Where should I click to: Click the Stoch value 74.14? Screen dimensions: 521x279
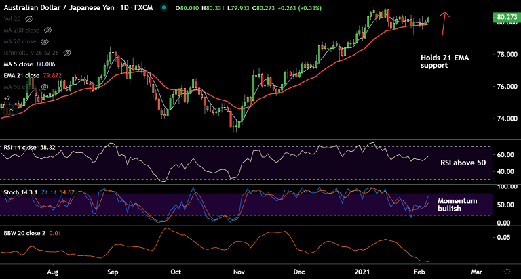coord(49,192)
